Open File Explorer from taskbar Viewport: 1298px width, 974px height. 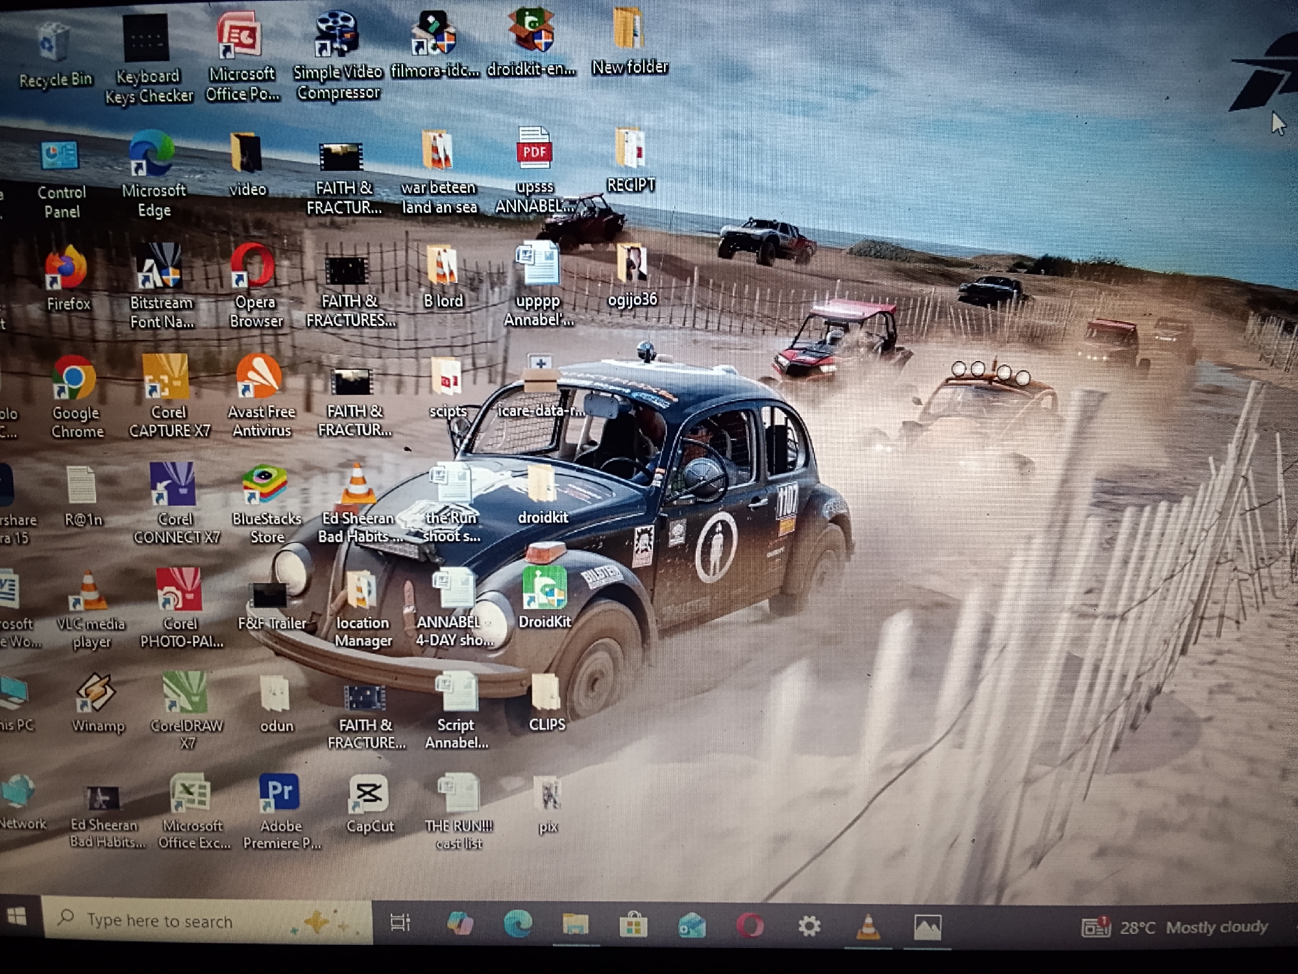575,924
